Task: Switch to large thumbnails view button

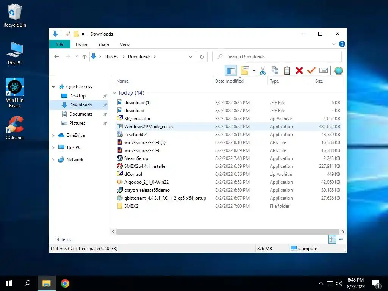Action: click(x=341, y=239)
